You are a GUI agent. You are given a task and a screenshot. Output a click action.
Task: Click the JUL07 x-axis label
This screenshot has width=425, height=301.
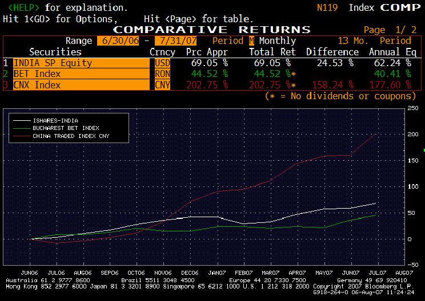pos(377,273)
